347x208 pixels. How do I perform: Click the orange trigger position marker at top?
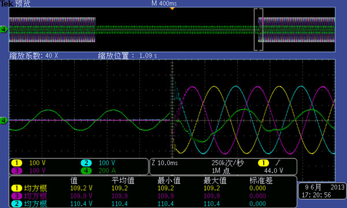pos(172,9)
